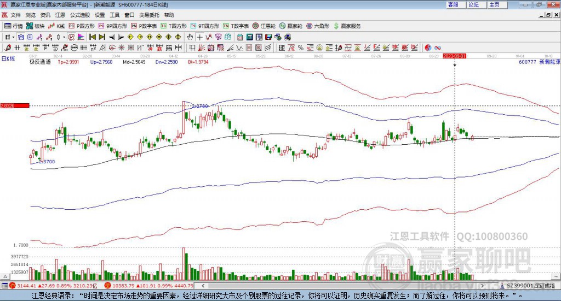Step chart left with black arrow
The image size is (561, 301).
tap(112, 37)
